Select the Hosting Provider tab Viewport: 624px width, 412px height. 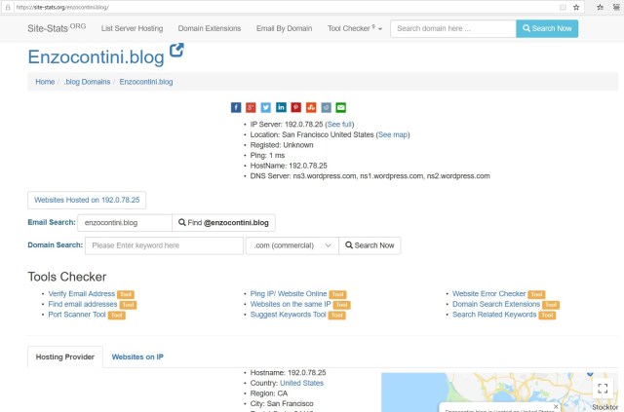(x=65, y=357)
